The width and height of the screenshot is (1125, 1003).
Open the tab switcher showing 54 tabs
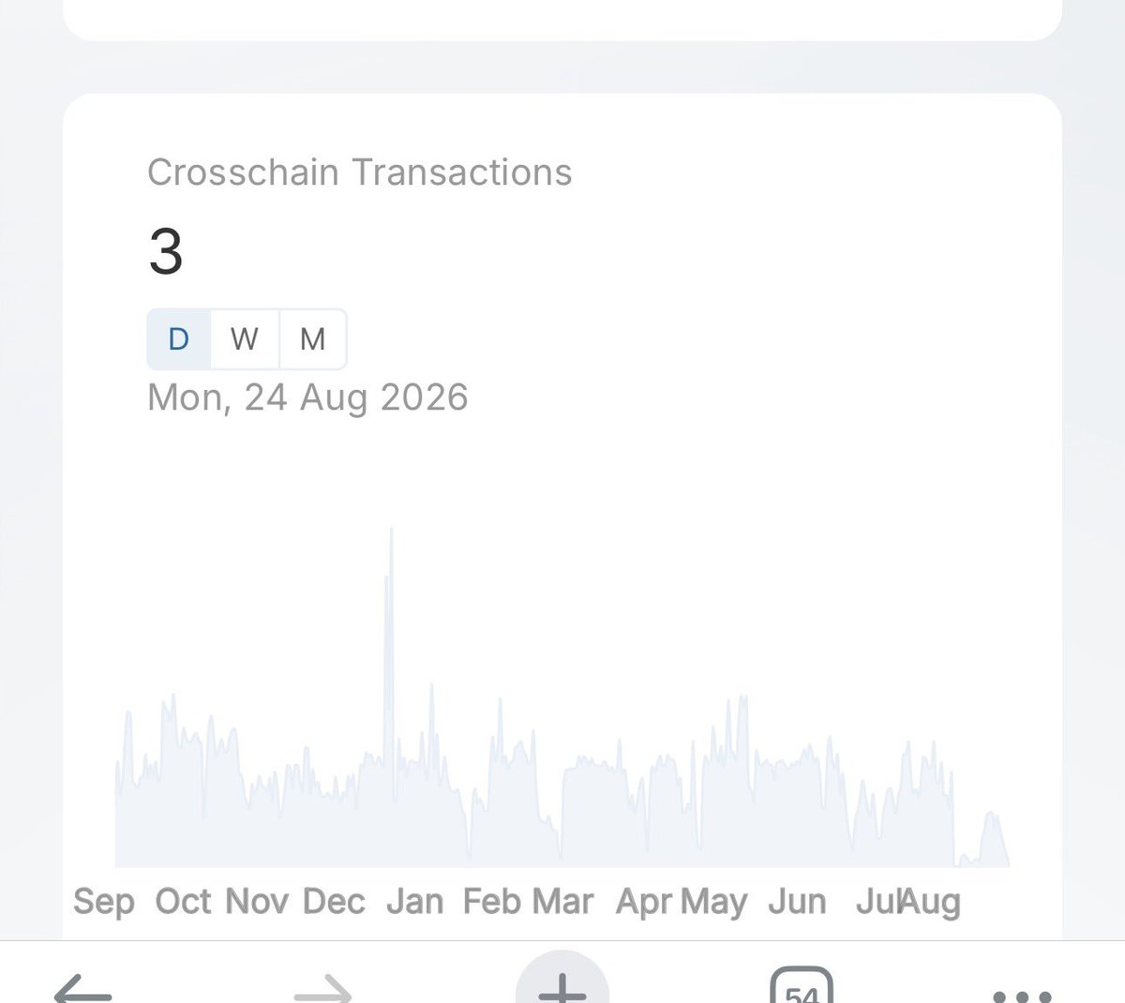802,986
